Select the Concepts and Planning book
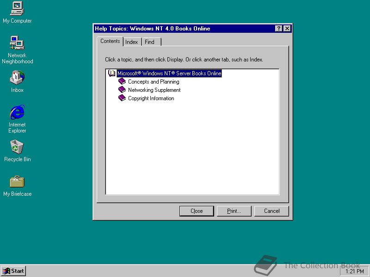The width and height of the screenshot is (370, 277). (x=154, y=82)
